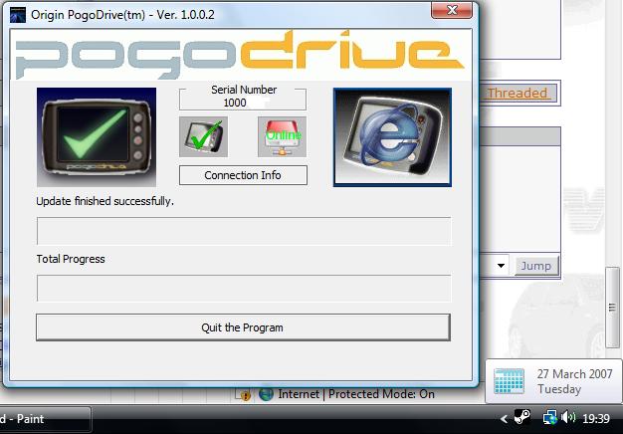Image resolution: width=623 pixels, height=434 pixels.
Task: Close the PogoDrive window
Action: (452, 10)
